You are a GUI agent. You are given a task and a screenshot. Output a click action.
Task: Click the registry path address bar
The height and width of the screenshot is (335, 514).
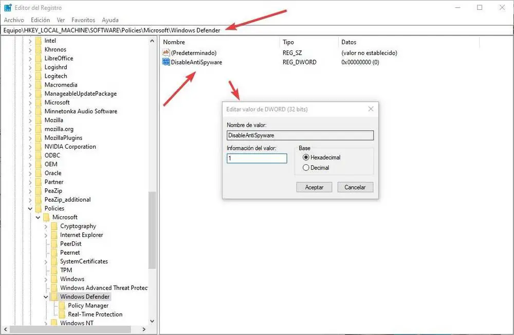(256, 30)
